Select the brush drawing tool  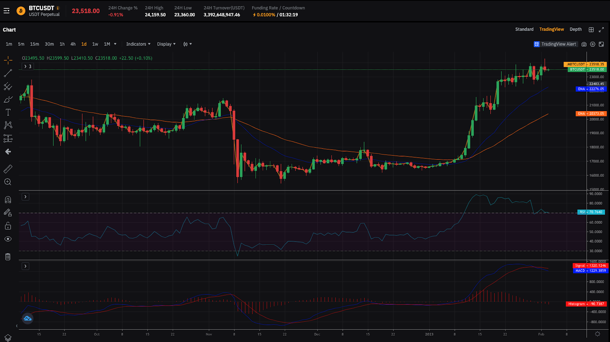pyautogui.click(x=8, y=99)
